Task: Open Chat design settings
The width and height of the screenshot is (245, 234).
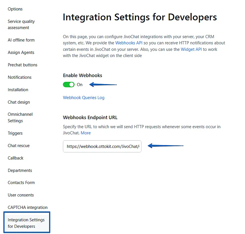Action: [19, 102]
